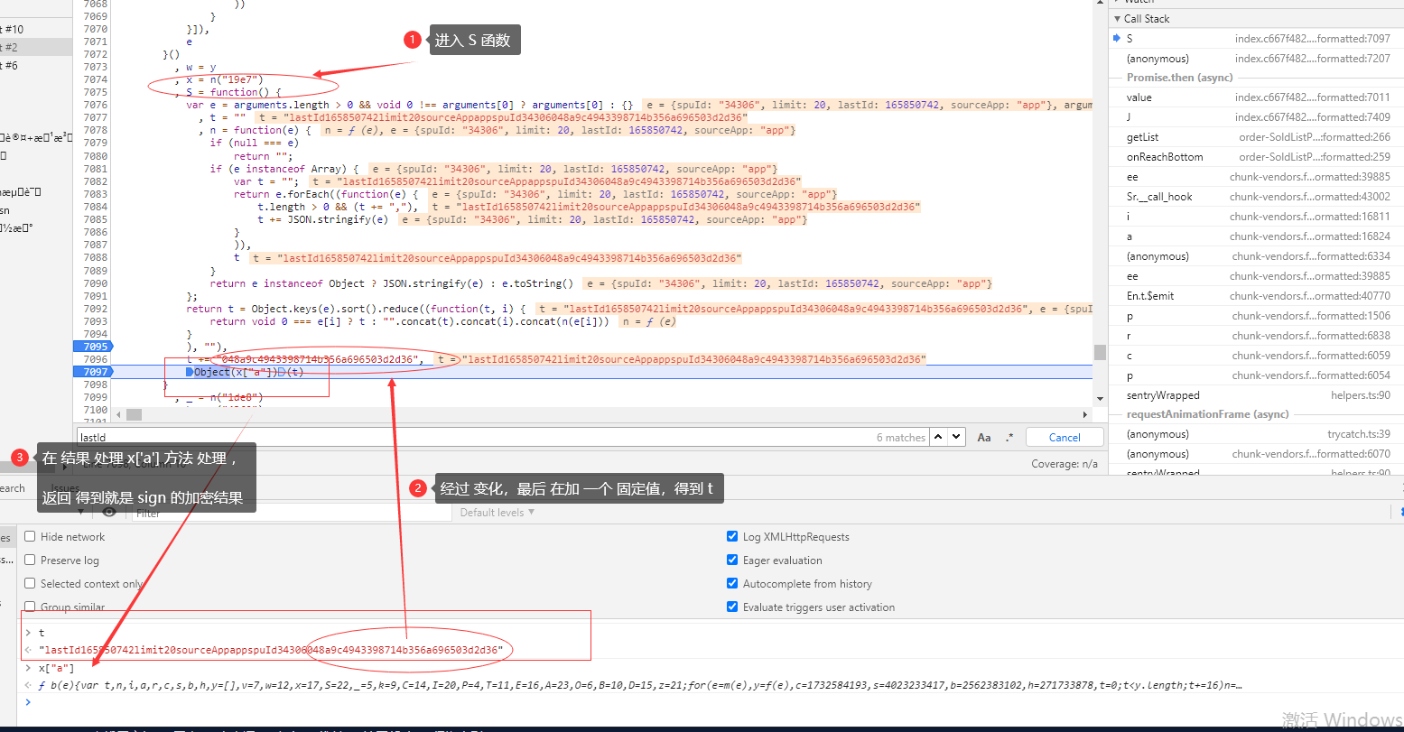This screenshot has height=732, width=1404.
Task: Select the #6 item in left list
Action: pyautogui.click(x=36, y=66)
